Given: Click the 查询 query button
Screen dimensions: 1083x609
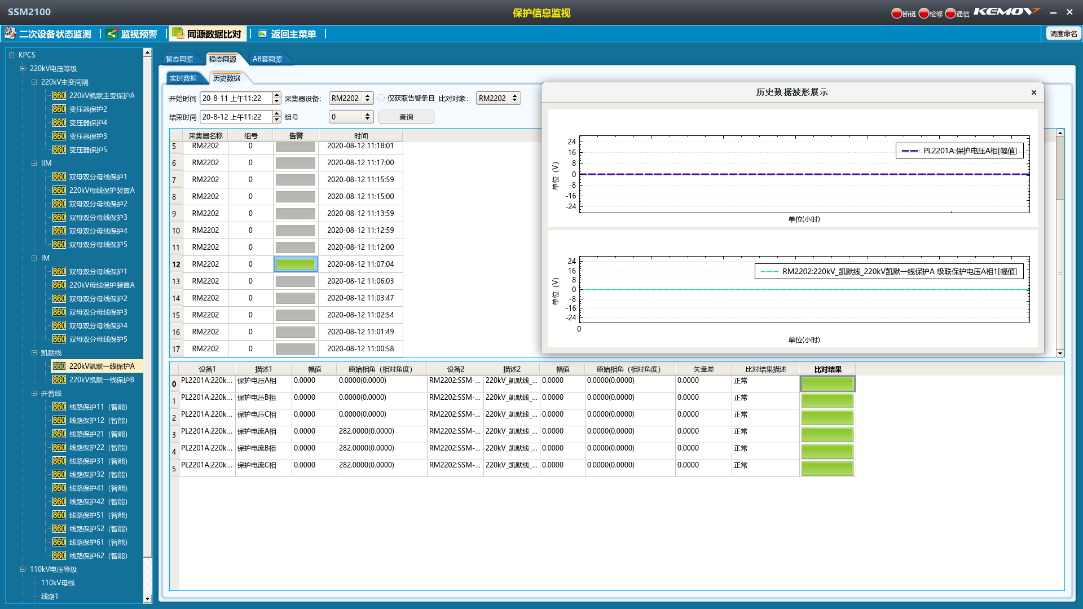Looking at the screenshot, I should point(406,117).
